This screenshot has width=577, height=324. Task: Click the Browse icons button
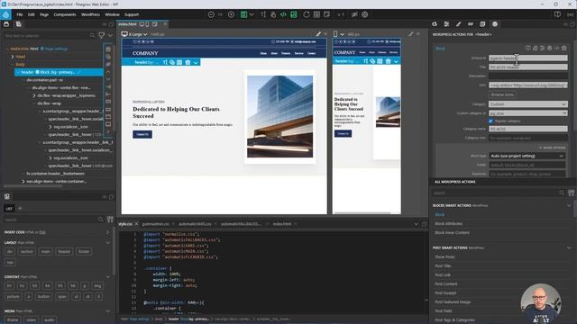tap(502, 94)
